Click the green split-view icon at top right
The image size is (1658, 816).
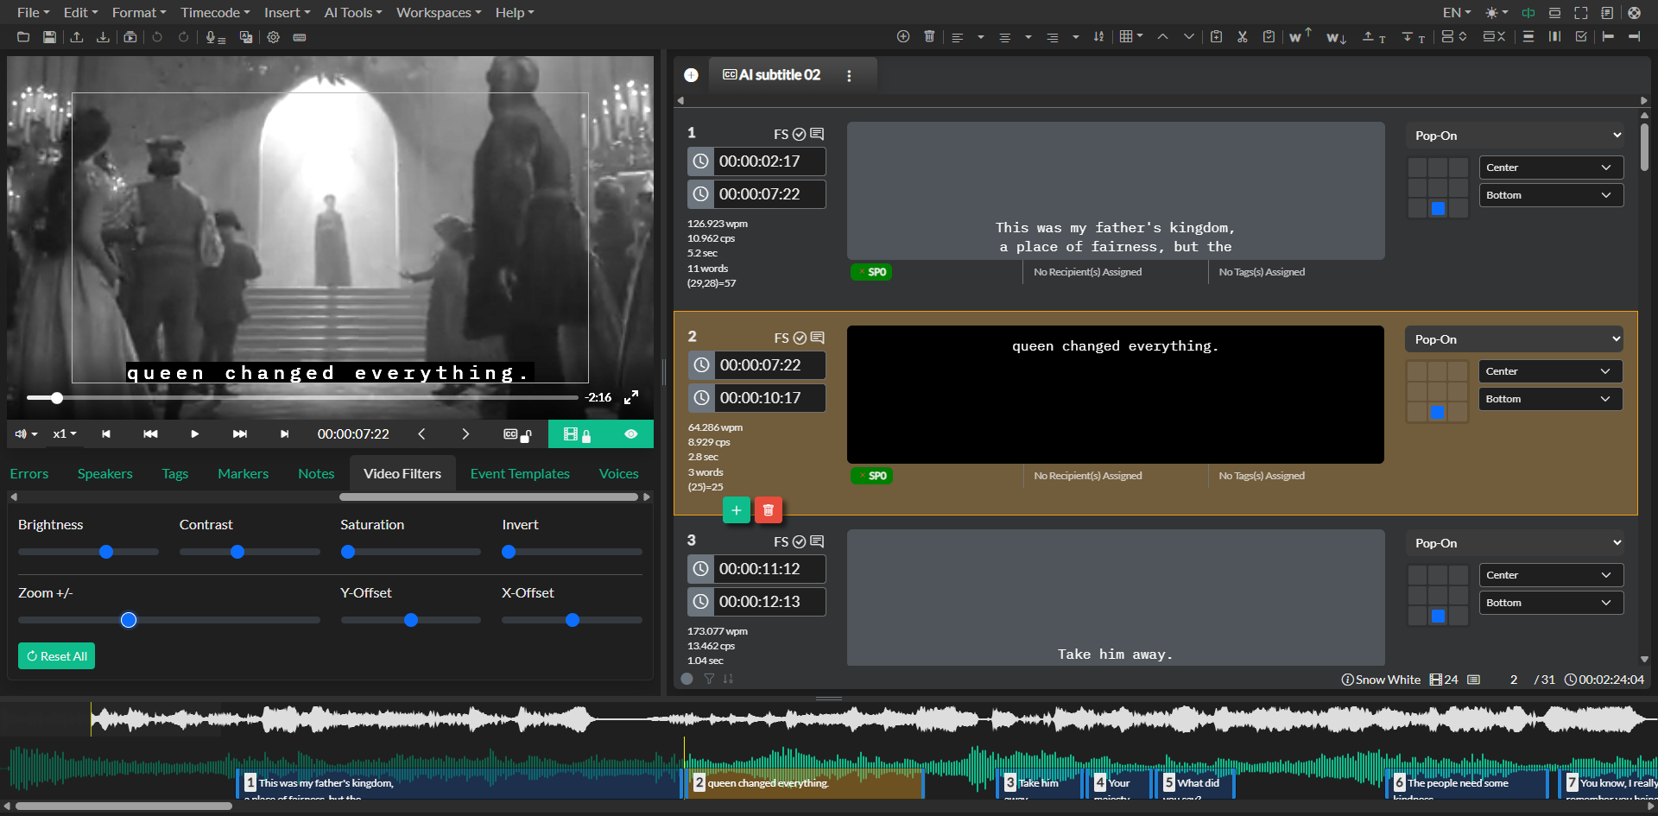coord(1528,13)
